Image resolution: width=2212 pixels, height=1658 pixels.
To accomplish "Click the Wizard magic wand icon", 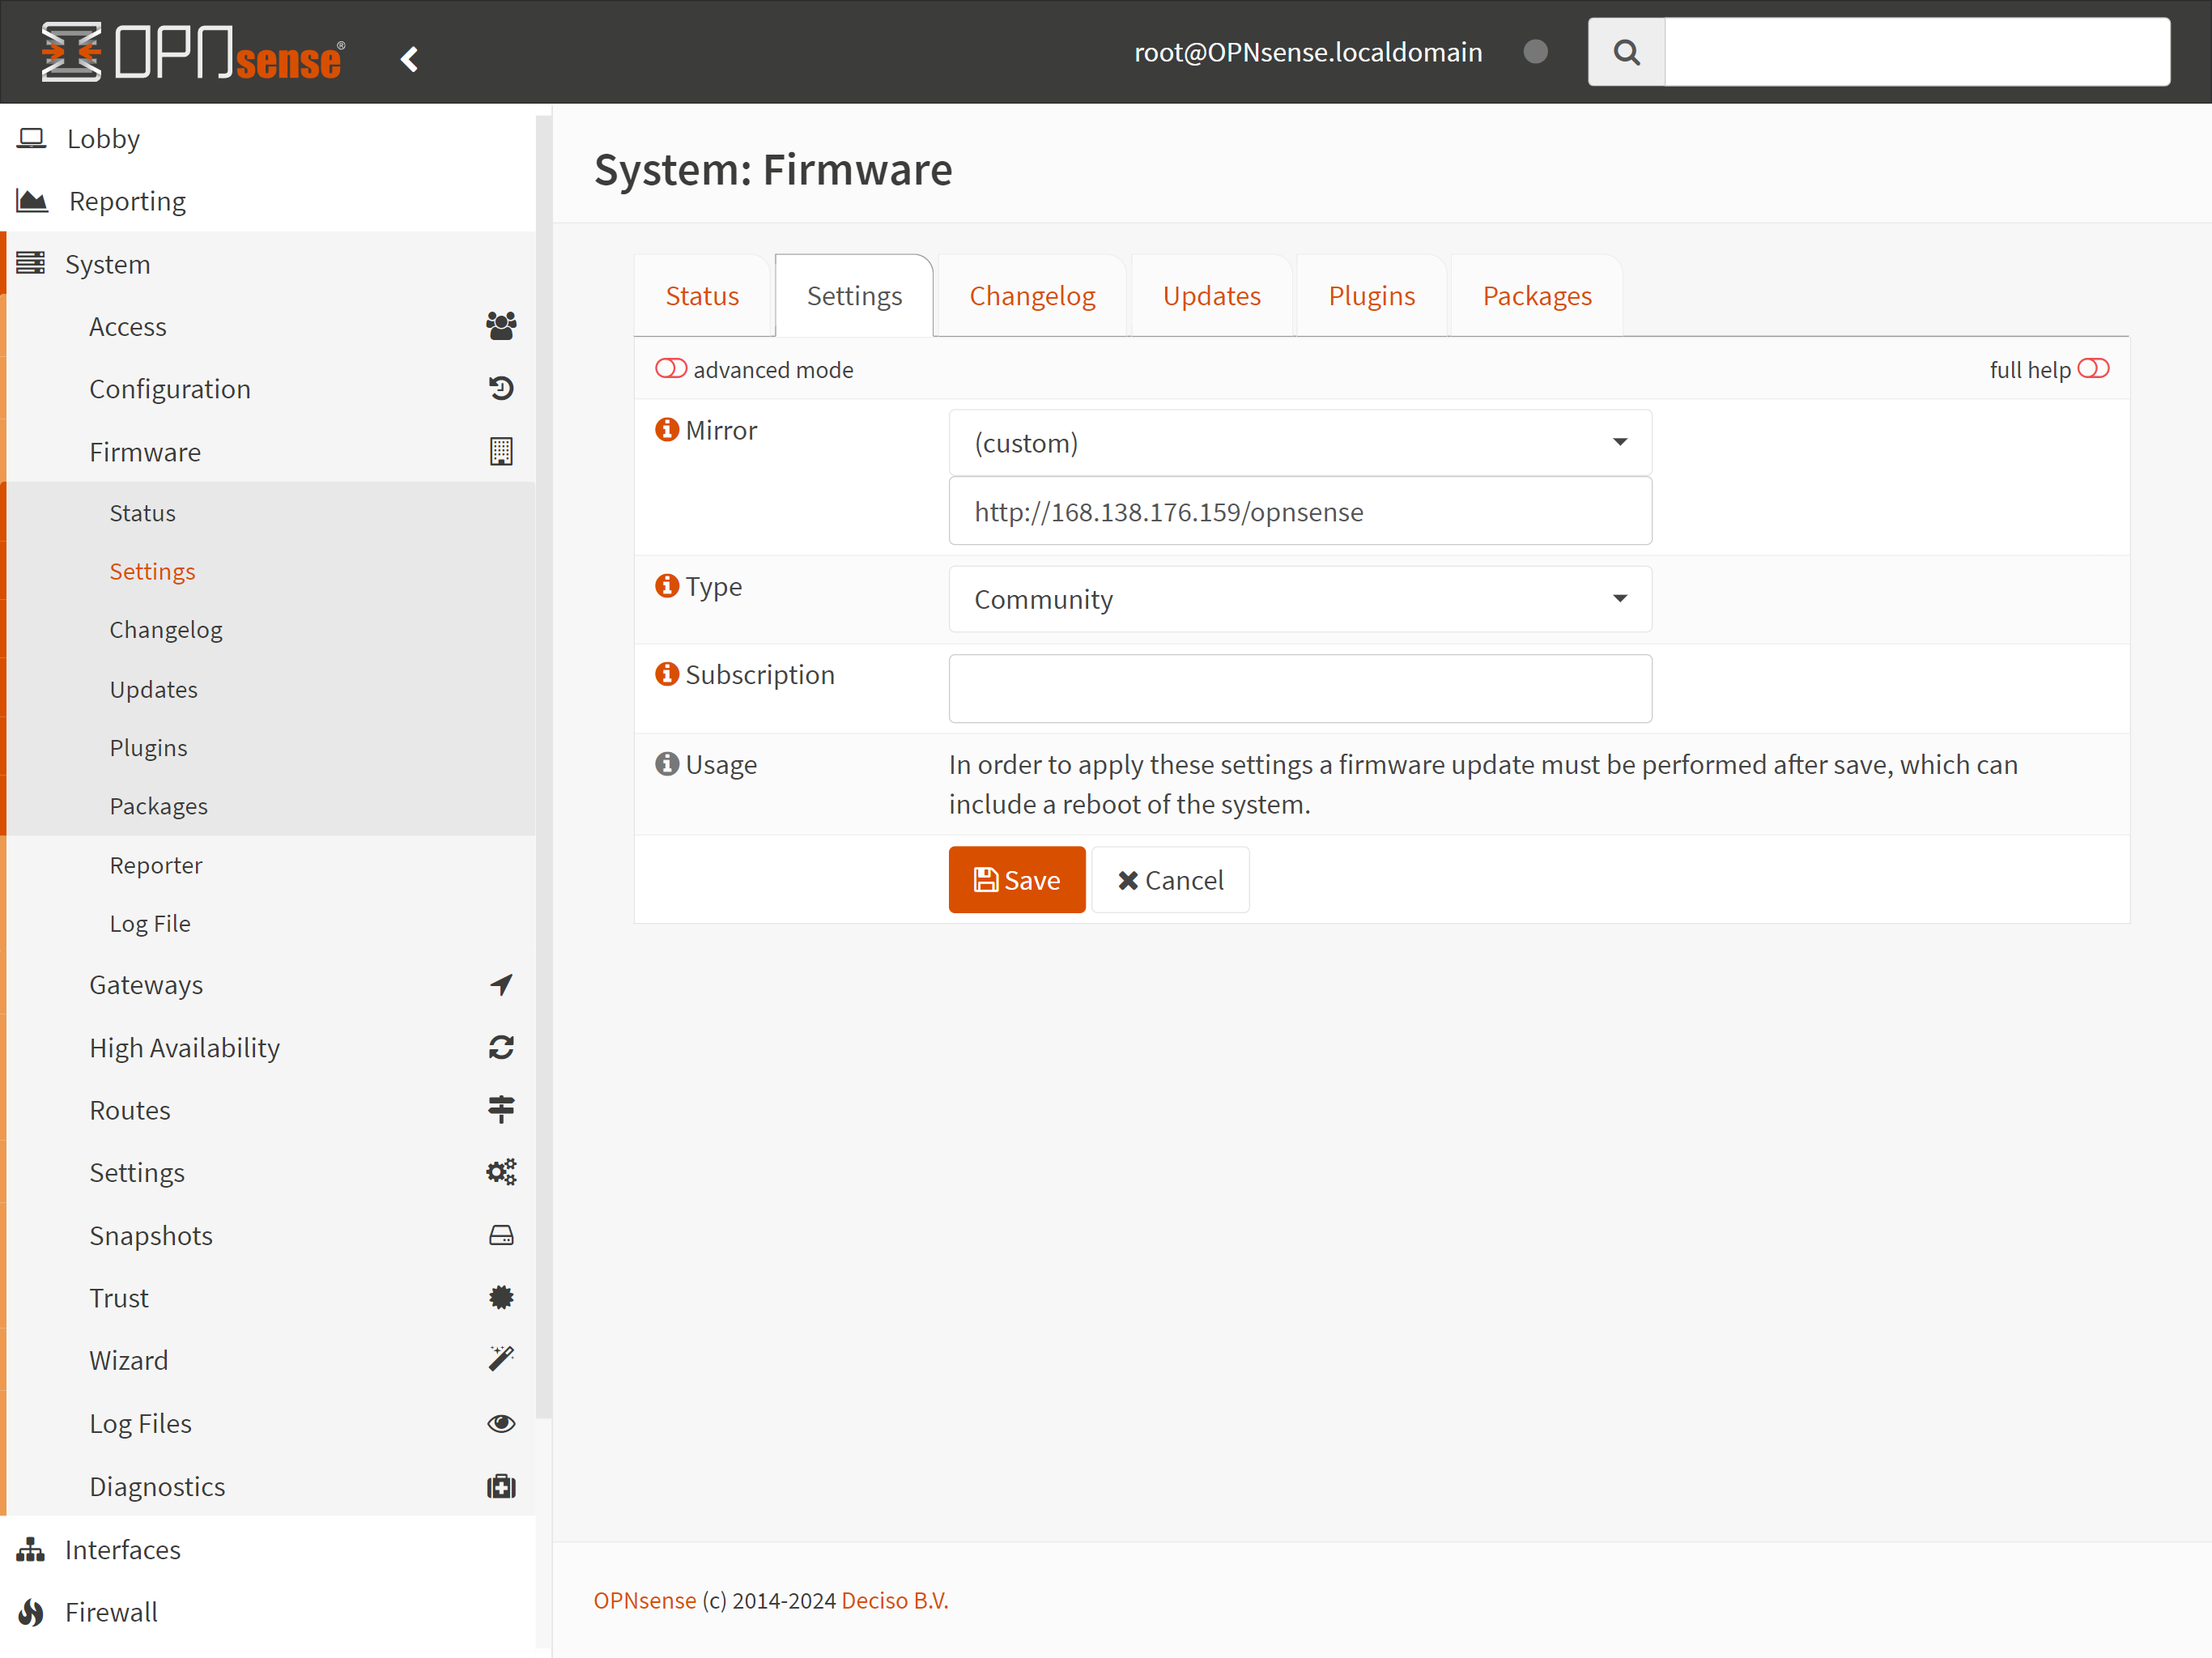I will pos(501,1359).
